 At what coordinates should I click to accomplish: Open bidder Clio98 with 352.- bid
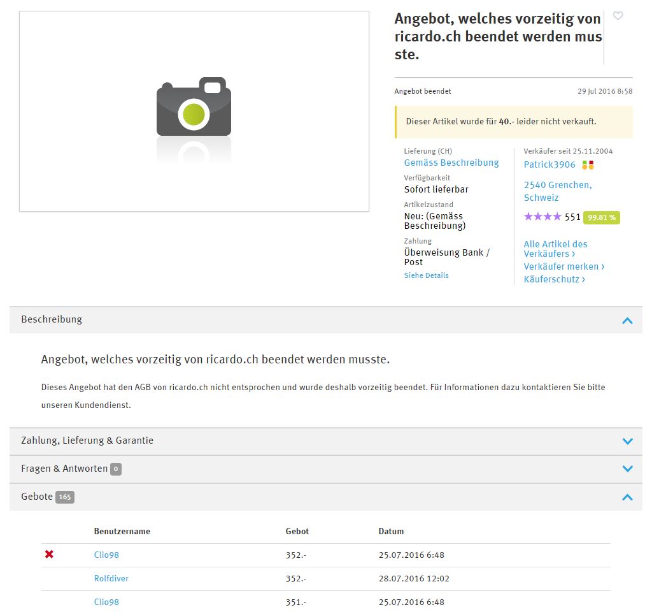106,555
